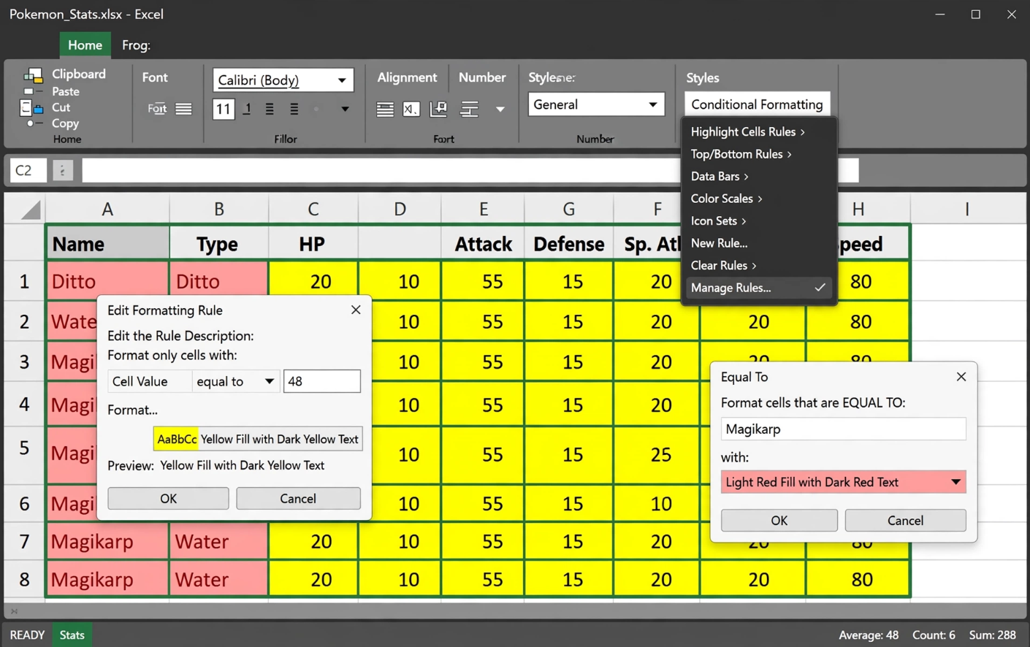The width and height of the screenshot is (1030, 647).
Task: Close the Equal To dialog
Action: pos(961,377)
